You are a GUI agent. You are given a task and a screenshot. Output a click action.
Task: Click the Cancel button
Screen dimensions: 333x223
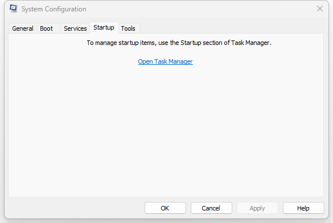(211, 208)
